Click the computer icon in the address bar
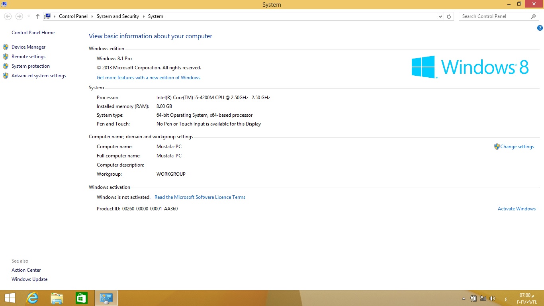544x306 pixels. tap(48, 16)
